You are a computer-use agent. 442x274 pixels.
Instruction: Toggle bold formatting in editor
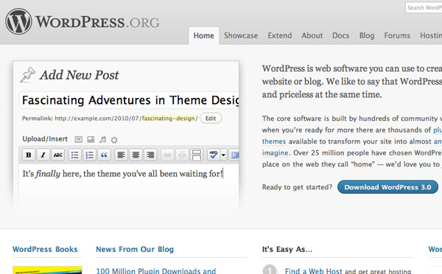[29, 155]
